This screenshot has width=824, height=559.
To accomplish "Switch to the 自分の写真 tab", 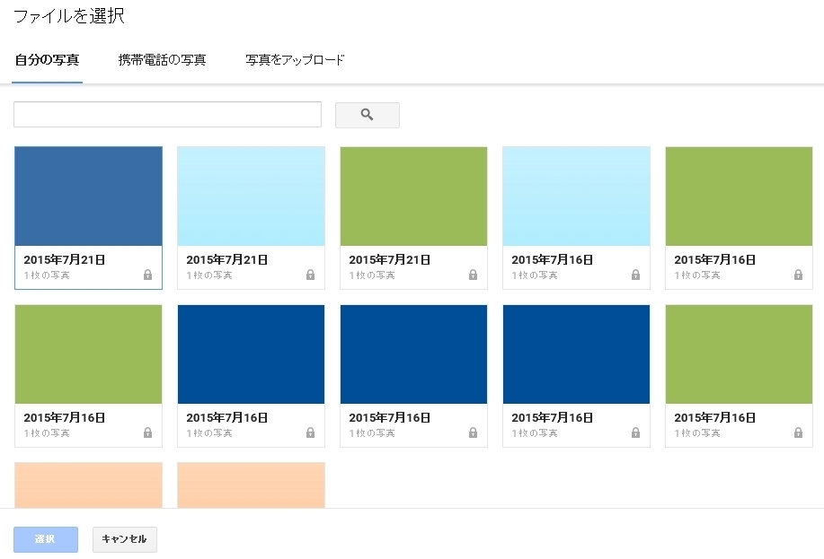I will point(47,60).
